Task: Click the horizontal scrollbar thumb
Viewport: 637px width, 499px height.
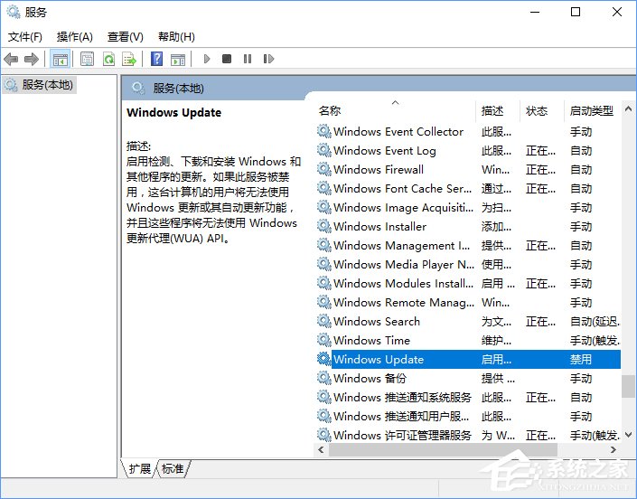Action: tap(444, 449)
